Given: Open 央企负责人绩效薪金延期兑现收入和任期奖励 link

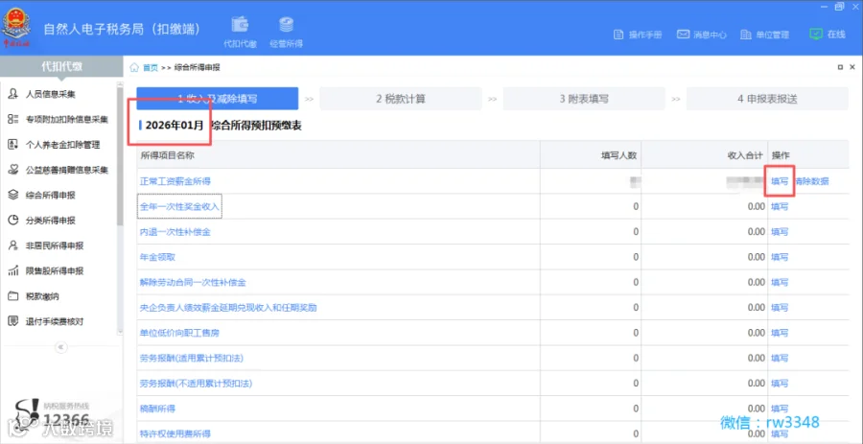Looking at the screenshot, I should tap(228, 308).
